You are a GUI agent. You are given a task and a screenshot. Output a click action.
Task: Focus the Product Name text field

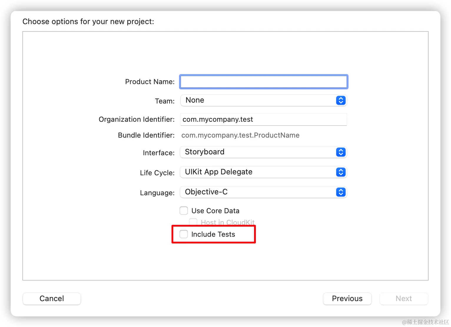click(263, 82)
